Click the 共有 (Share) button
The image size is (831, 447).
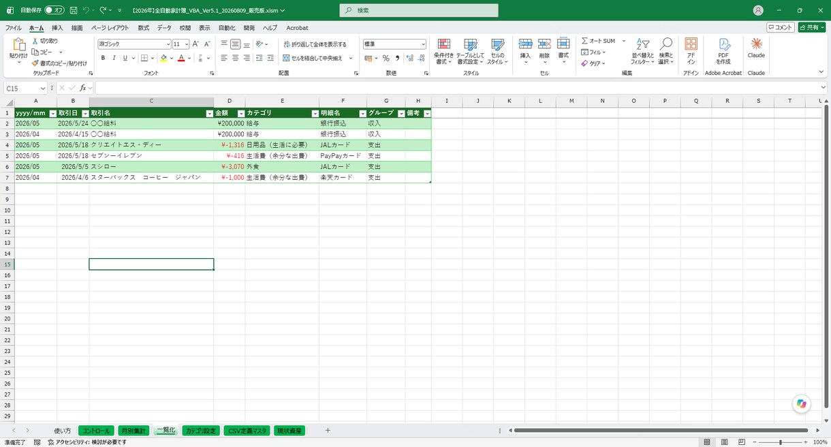tap(812, 27)
